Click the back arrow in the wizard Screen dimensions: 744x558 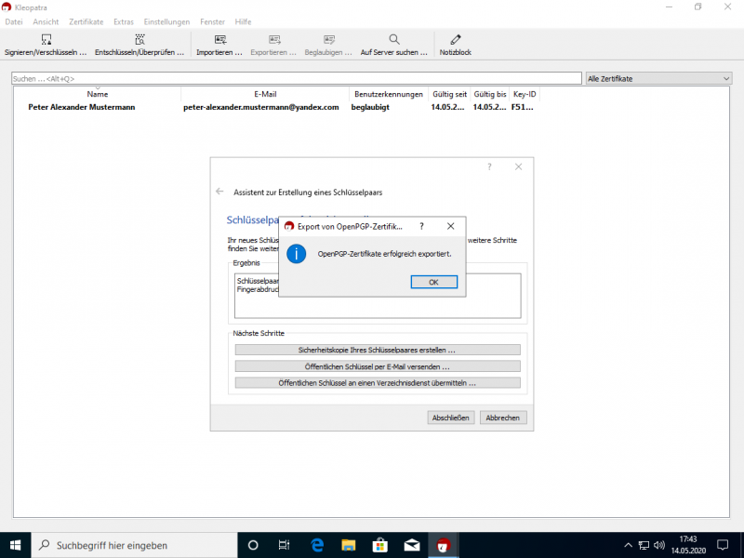219,192
